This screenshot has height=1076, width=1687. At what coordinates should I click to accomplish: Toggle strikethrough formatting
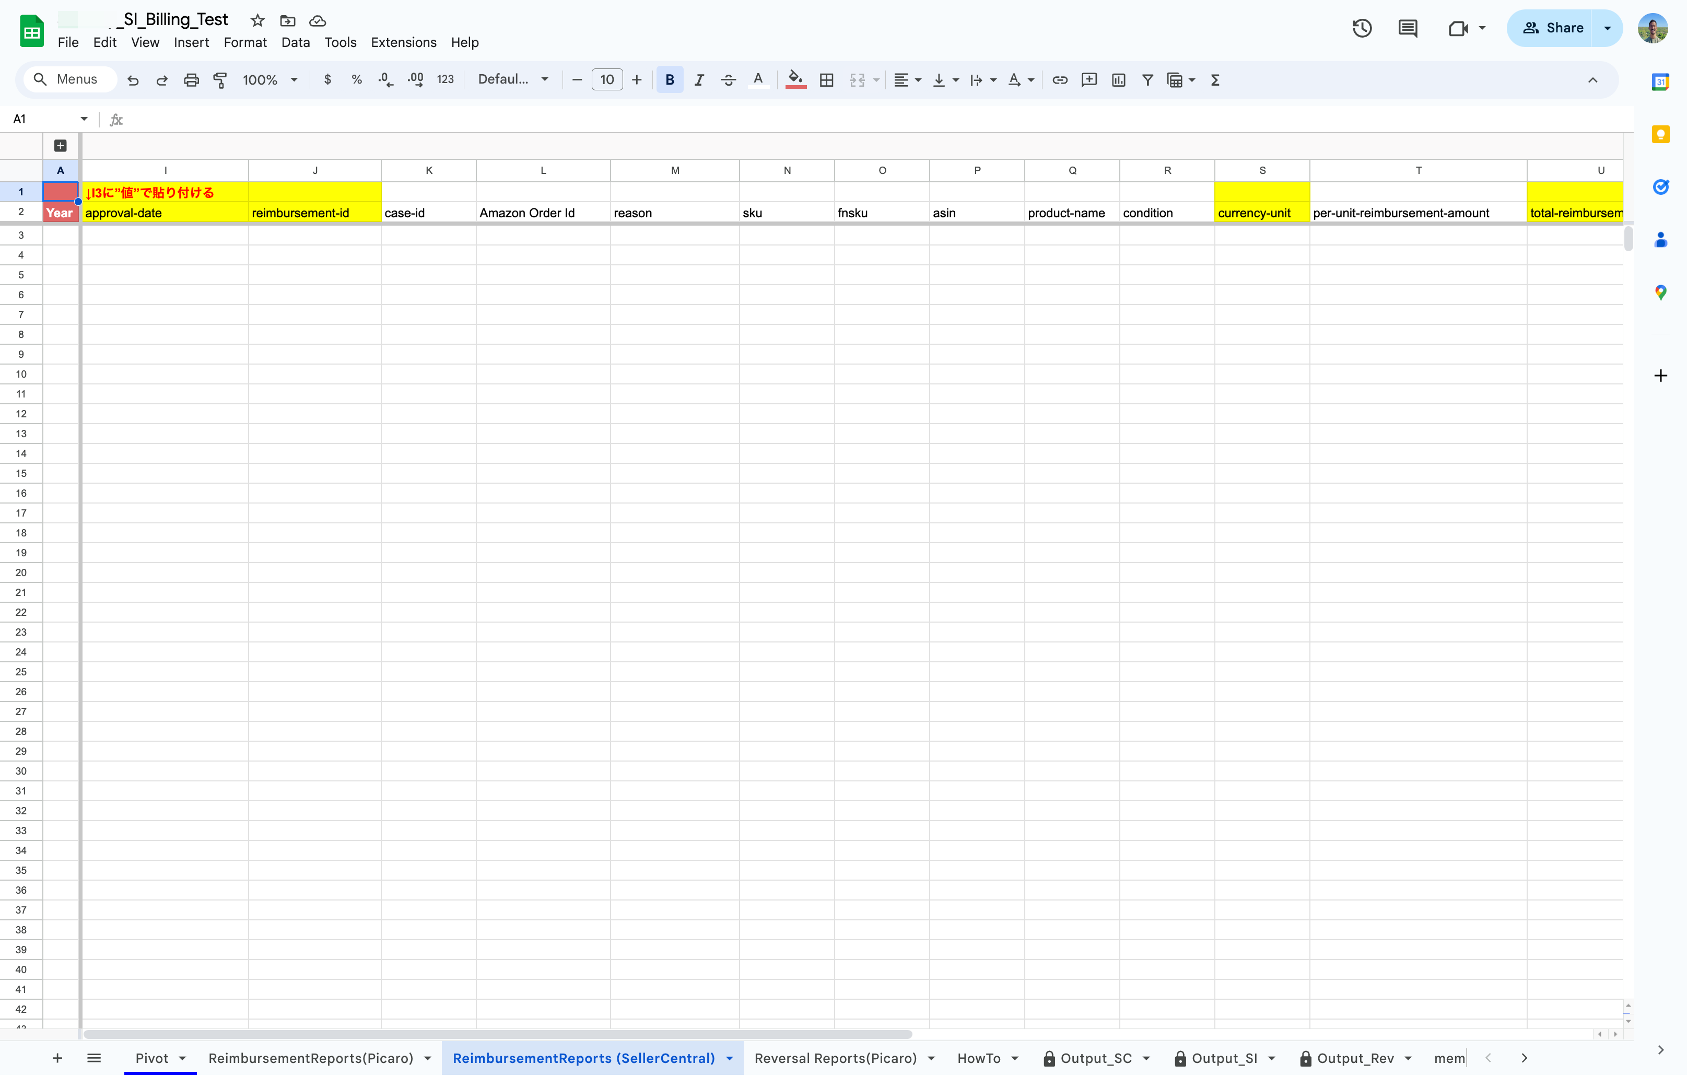[x=729, y=80]
